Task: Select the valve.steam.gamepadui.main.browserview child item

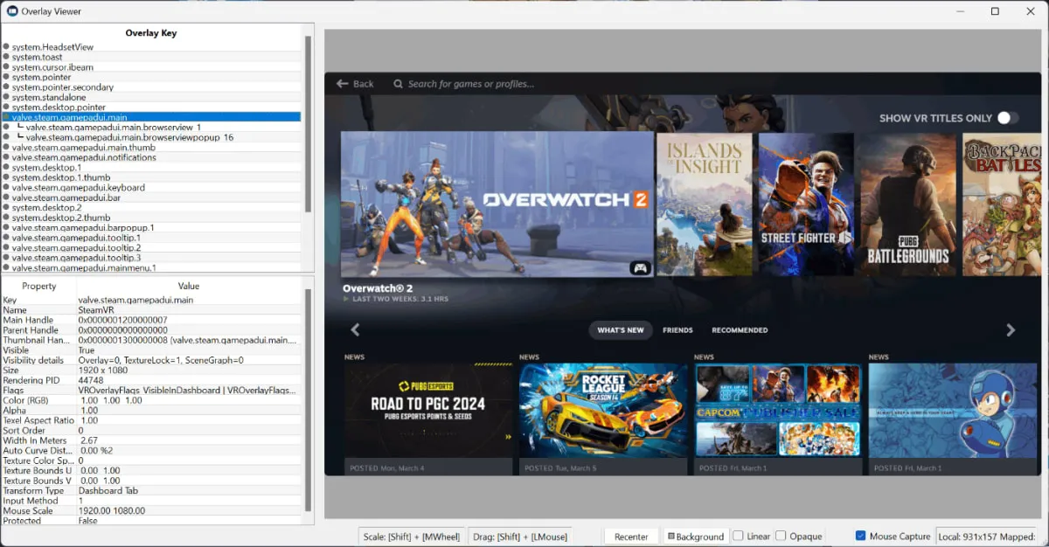Action: [x=114, y=128]
